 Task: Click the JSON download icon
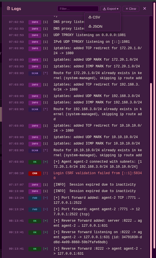click(x=90, y=26)
